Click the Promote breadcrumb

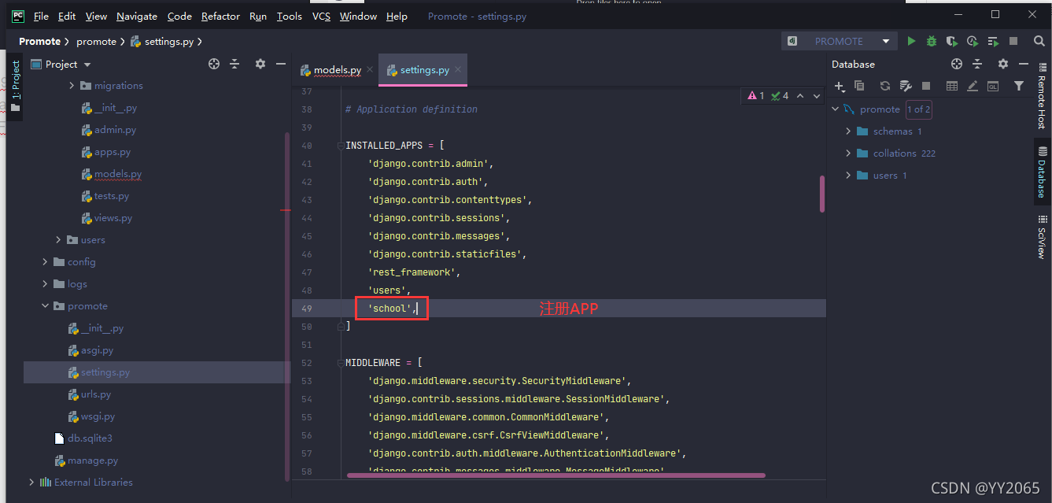39,41
